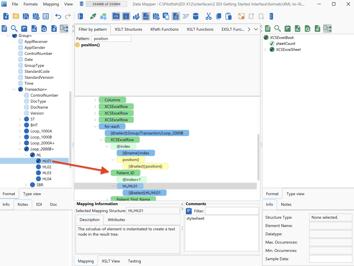Toggle target panel tree structure view button
Screen dimensions: 354x266
(327, 28)
